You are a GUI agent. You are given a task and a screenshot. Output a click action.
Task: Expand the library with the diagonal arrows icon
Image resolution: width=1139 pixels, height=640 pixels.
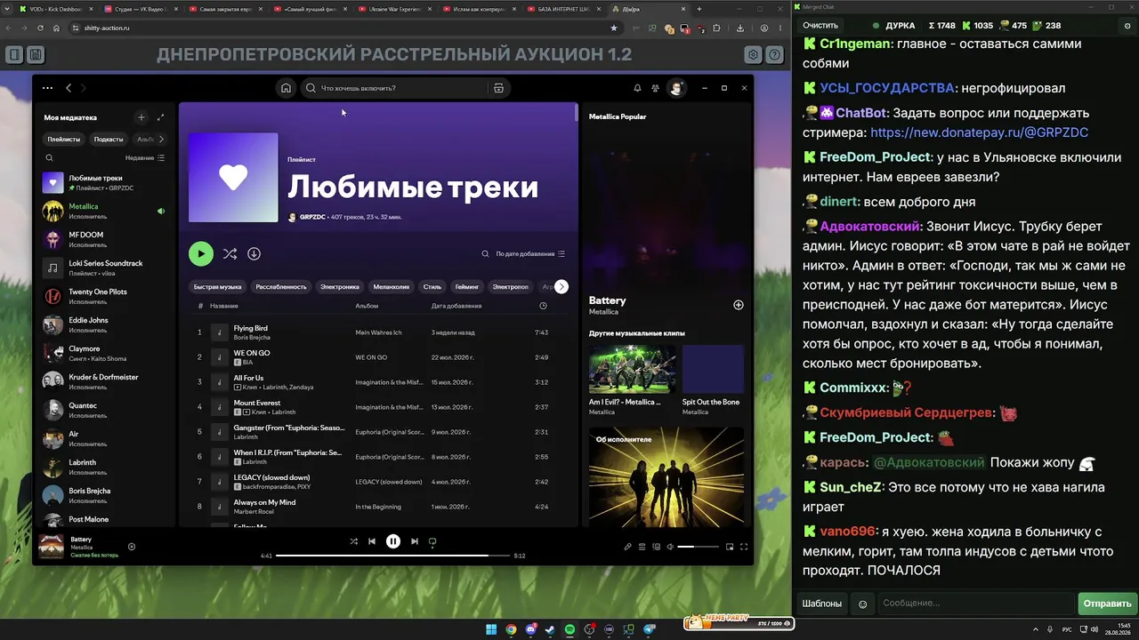coord(160,117)
